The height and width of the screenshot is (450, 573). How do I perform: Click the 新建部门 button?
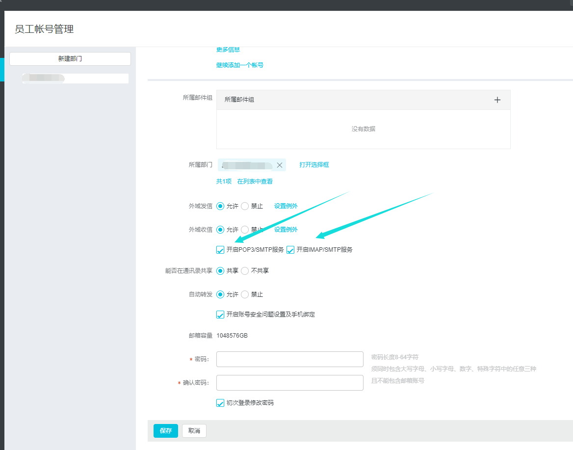pyautogui.click(x=70, y=58)
